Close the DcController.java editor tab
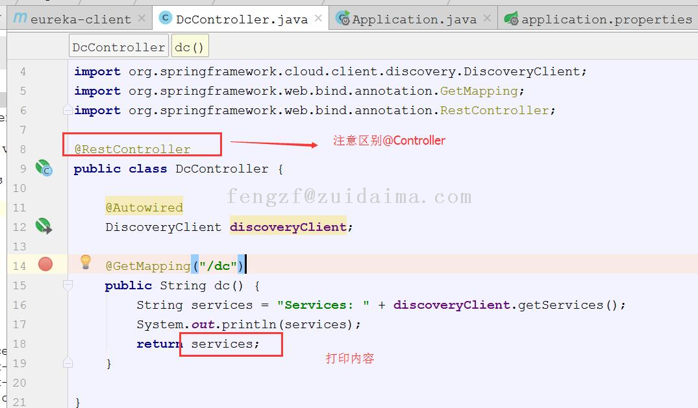 (318, 18)
